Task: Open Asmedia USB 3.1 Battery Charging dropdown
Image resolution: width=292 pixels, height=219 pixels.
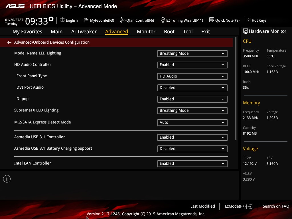Action: (x=192, y=149)
